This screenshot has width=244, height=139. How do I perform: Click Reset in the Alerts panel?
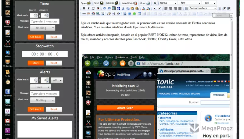click(x=54, y=109)
